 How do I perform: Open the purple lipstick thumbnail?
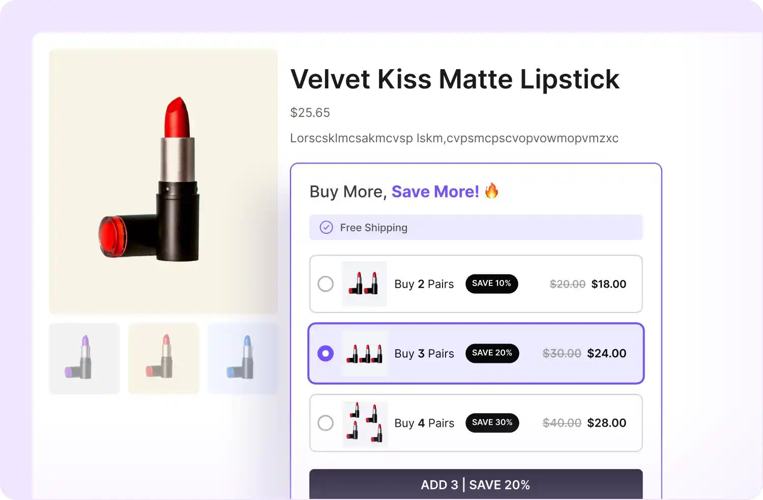pos(84,358)
